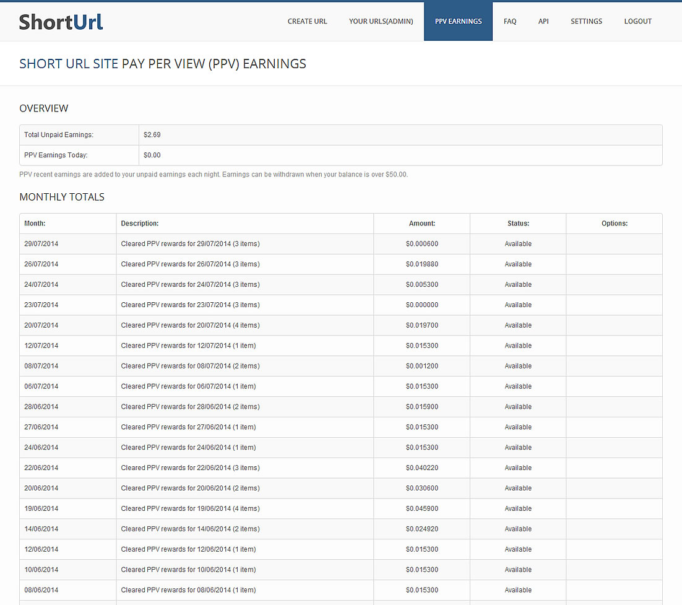Click the Description column header
Screen dimensions: 682x605
(140, 224)
